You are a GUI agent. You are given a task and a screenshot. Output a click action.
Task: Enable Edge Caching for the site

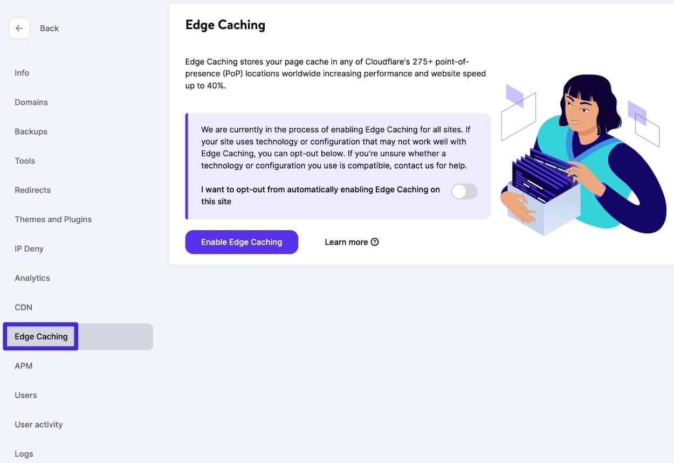[242, 242]
